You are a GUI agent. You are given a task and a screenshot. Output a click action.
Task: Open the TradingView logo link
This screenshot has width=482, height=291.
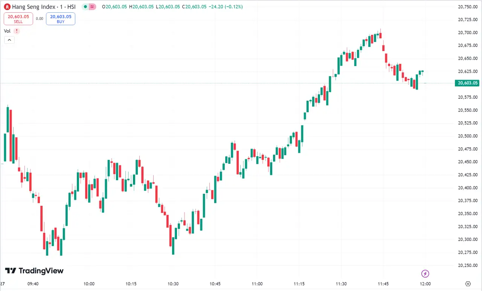click(x=34, y=271)
